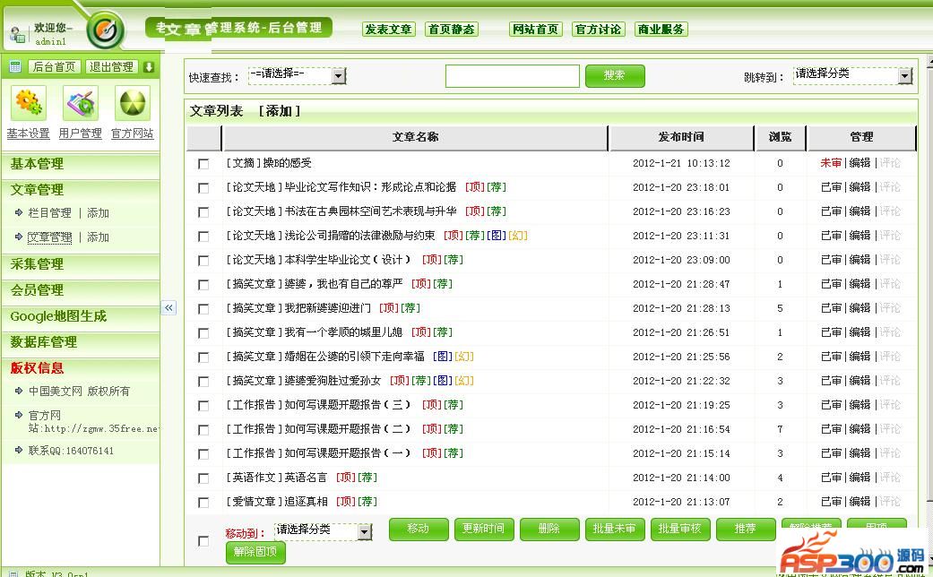Open the 跳转到 category dropdown
This screenshot has width=933, height=577.
click(x=852, y=75)
